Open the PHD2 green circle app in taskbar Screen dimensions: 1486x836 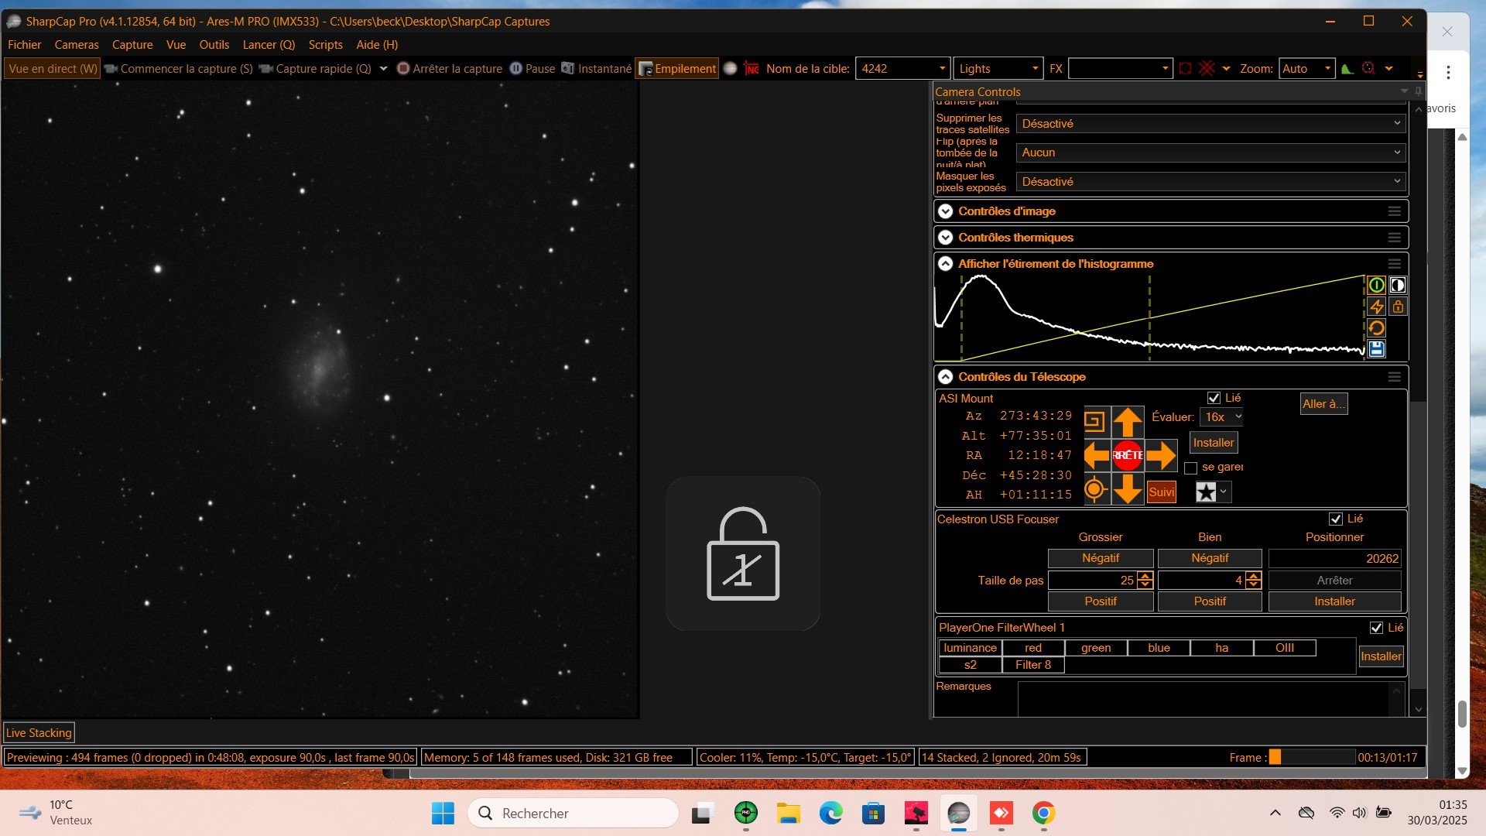745,813
